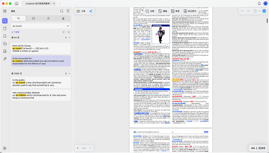The height and width of the screenshot is (153, 269).
Task: Open the user account avatar
Action: click(265, 4)
